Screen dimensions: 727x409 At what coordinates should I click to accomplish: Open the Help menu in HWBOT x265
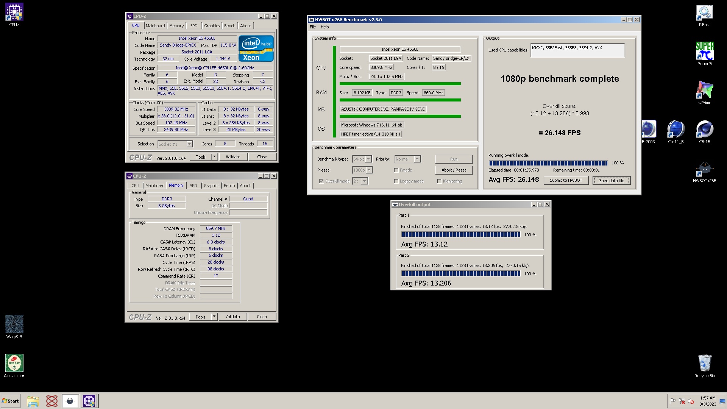(x=325, y=27)
